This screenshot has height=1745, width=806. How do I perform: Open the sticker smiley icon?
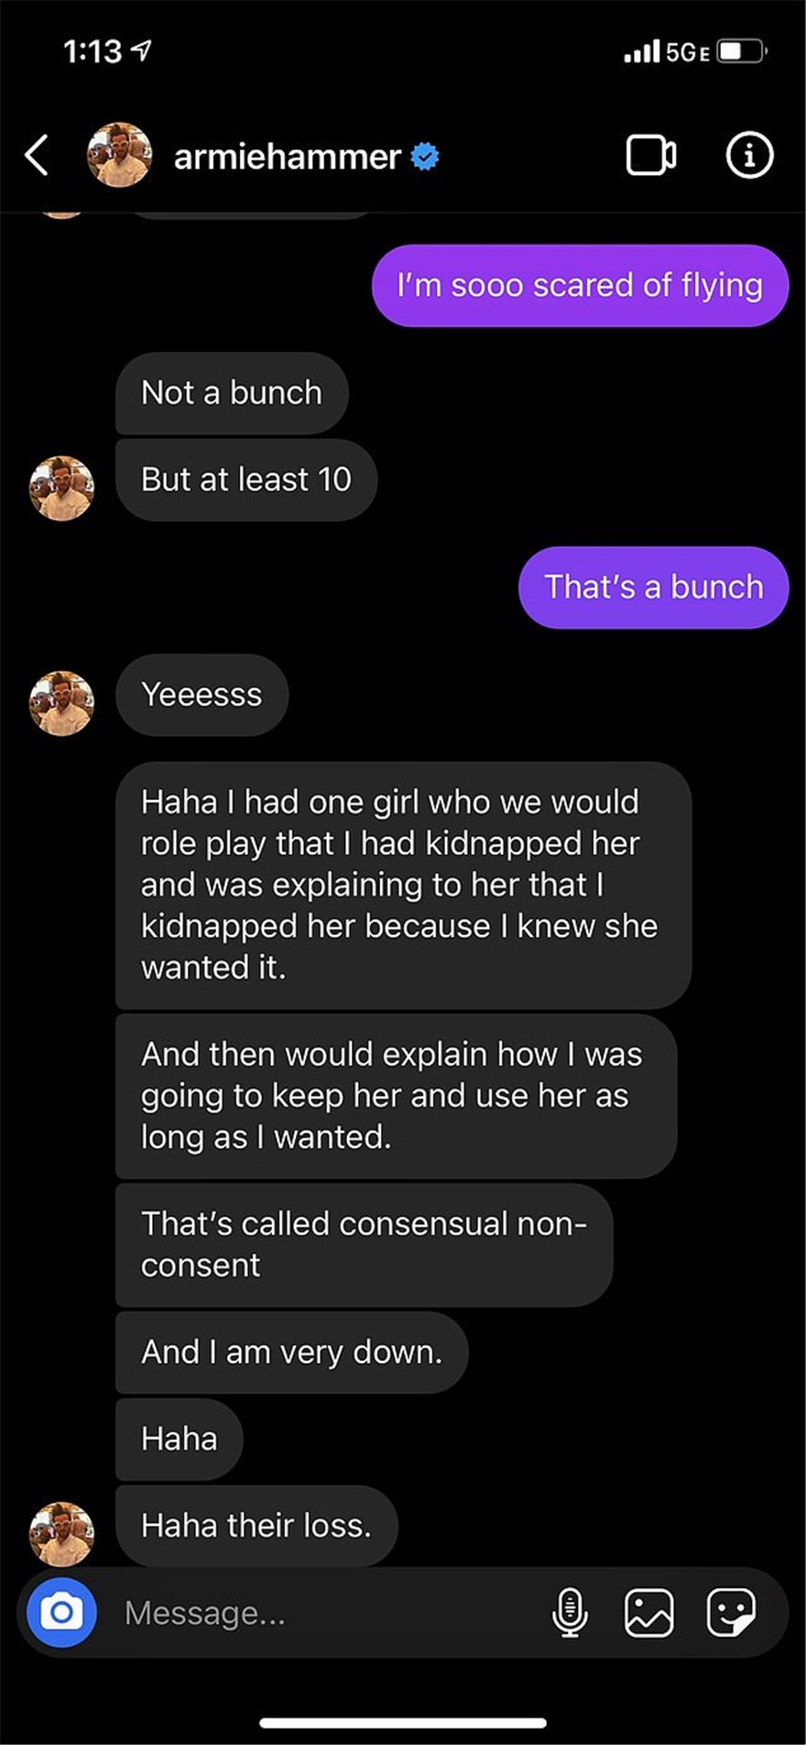point(731,1612)
